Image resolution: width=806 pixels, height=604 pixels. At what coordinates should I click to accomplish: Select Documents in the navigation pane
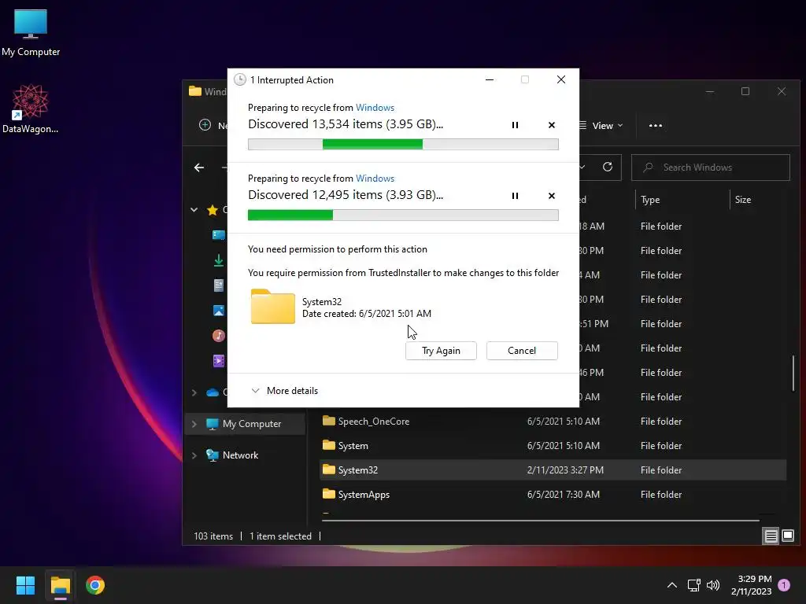(219, 285)
